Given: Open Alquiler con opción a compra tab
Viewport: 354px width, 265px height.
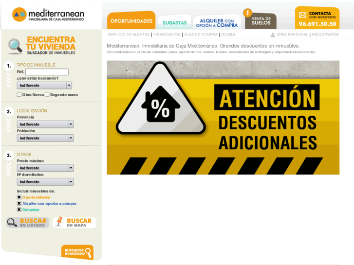Looking at the screenshot, I should (x=217, y=23).
